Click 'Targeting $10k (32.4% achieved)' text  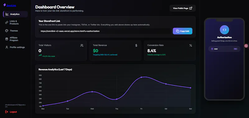coord(105,55)
